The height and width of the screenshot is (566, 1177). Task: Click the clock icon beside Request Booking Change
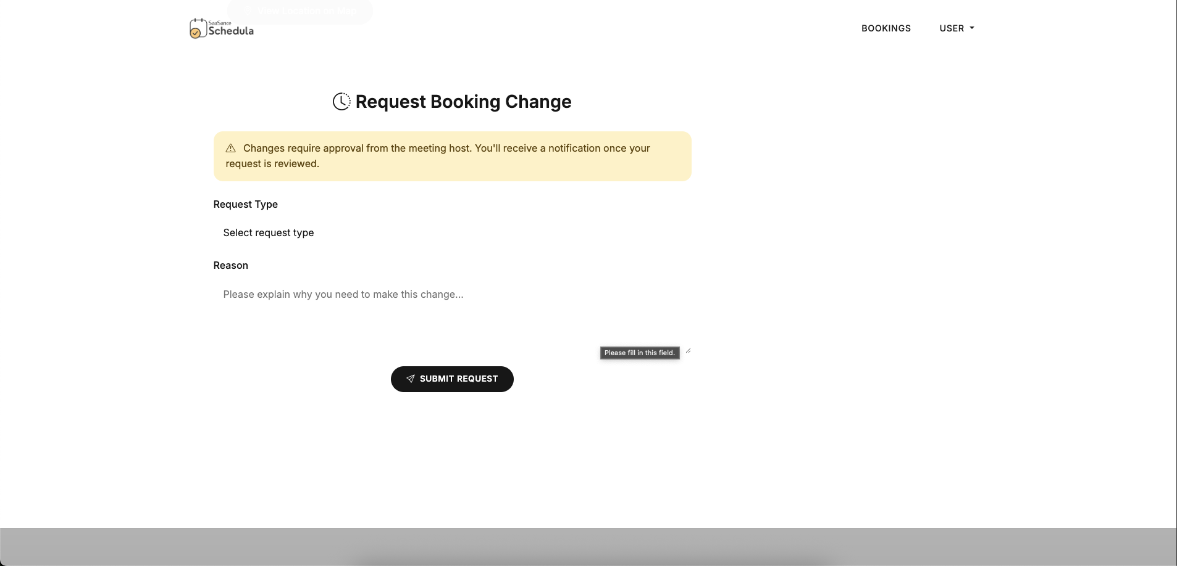pos(341,101)
